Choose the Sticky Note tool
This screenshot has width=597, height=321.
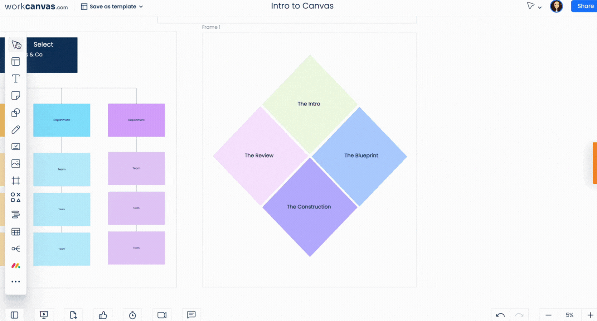tap(16, 96)
